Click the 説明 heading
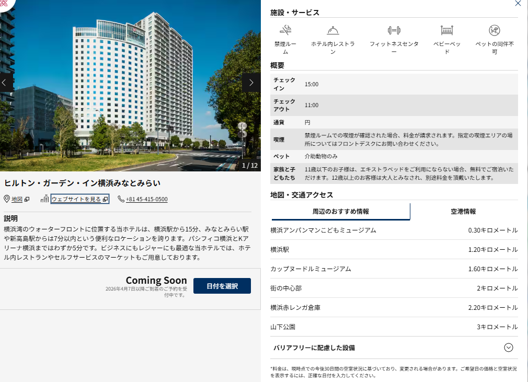 pos(10,218)
